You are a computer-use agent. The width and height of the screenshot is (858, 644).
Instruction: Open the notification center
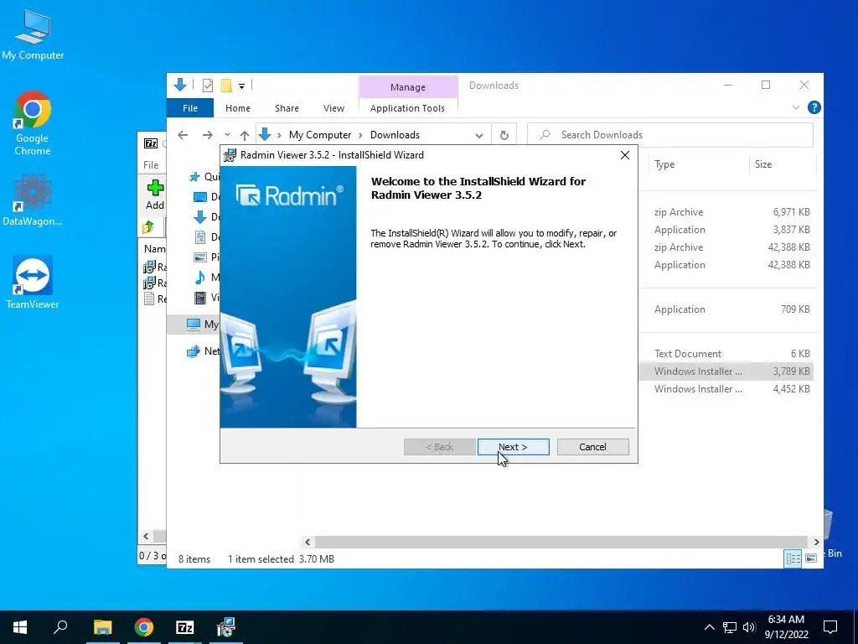(830, 627)
